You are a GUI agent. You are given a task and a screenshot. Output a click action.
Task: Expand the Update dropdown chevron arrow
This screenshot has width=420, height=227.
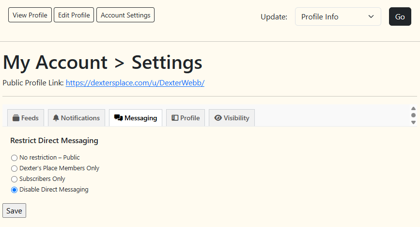point(371,16)
